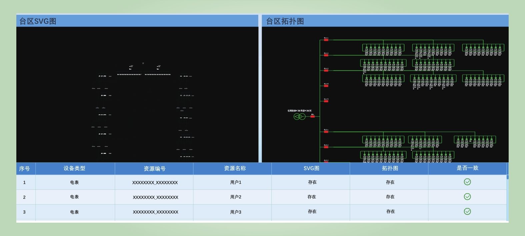Click the transformer symbol in the topology diagram
The width and height of the screenshot is (525, 236).
point(299,117)
